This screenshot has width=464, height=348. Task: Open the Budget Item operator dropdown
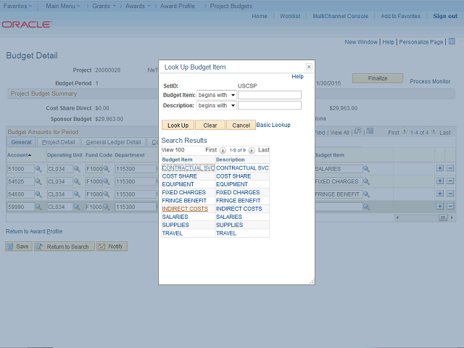(216, 95)
